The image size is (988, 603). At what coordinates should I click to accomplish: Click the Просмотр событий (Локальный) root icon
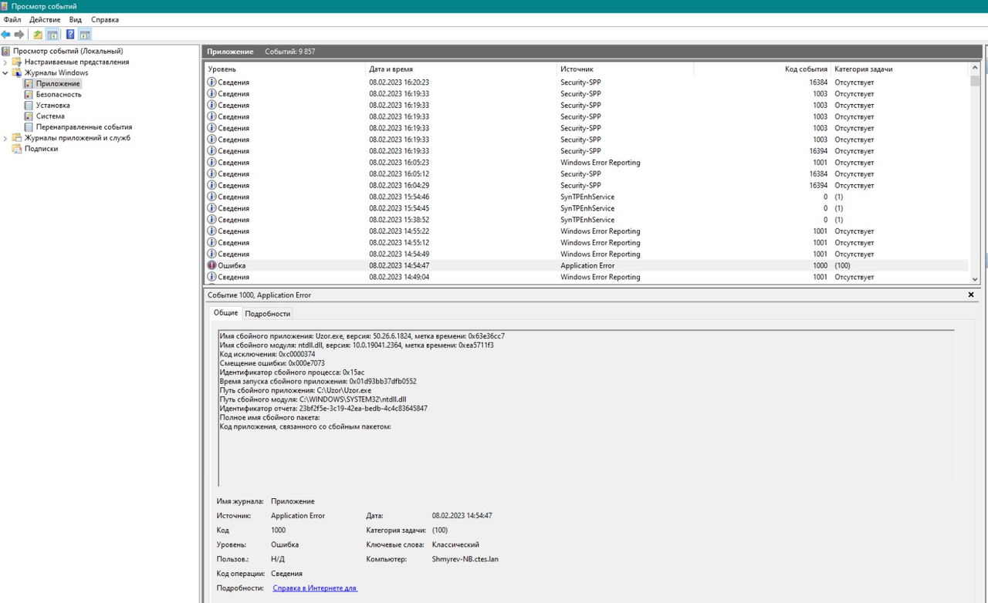6,51
